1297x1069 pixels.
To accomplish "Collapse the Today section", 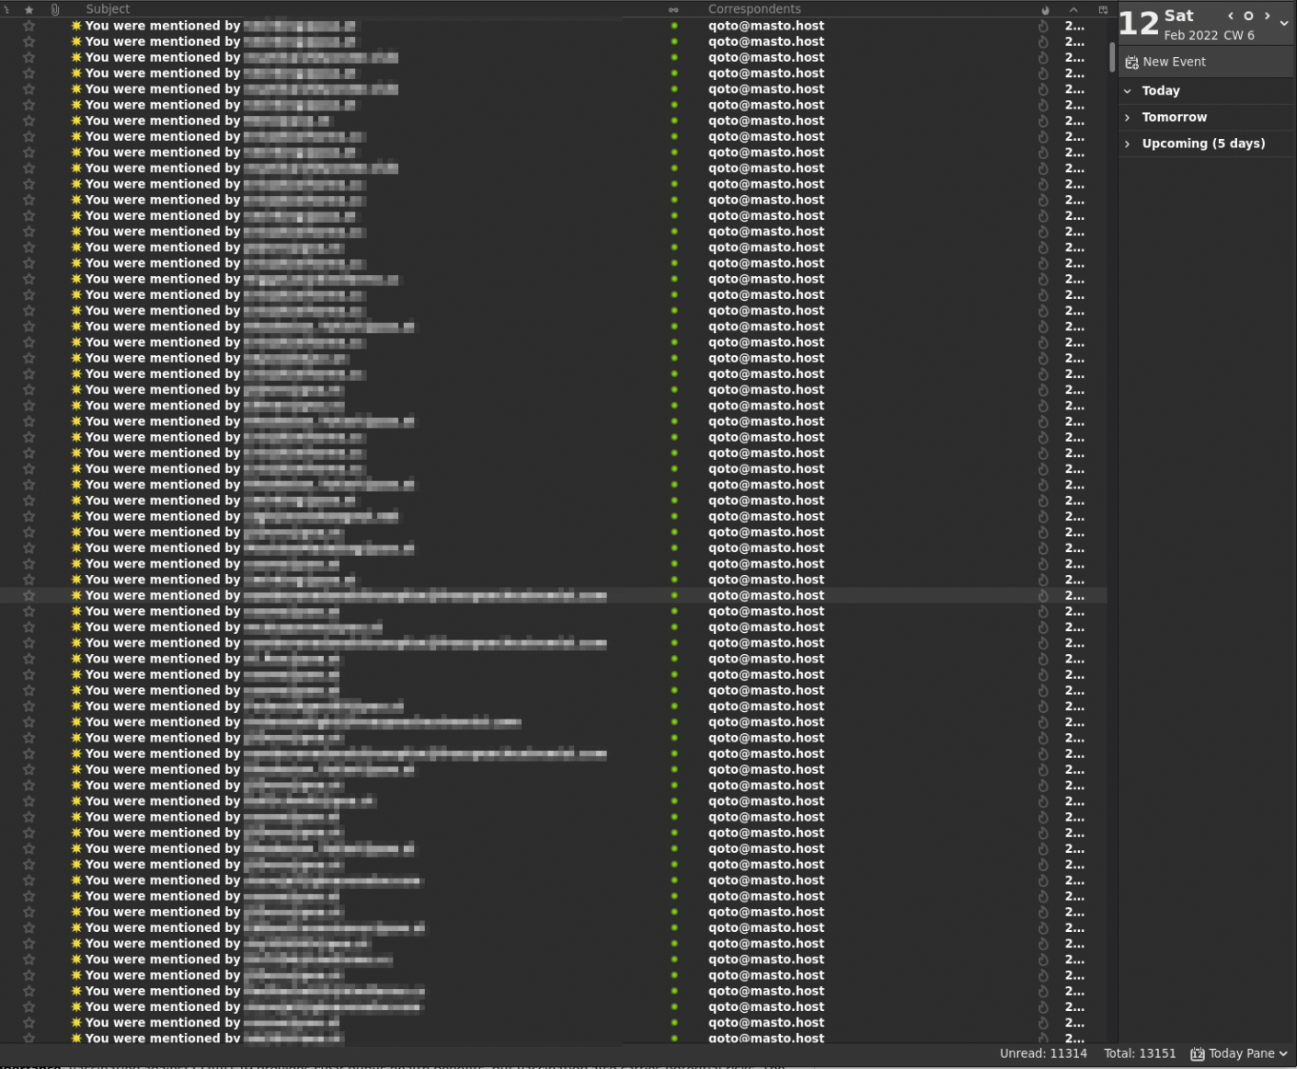I will 1128,91.
